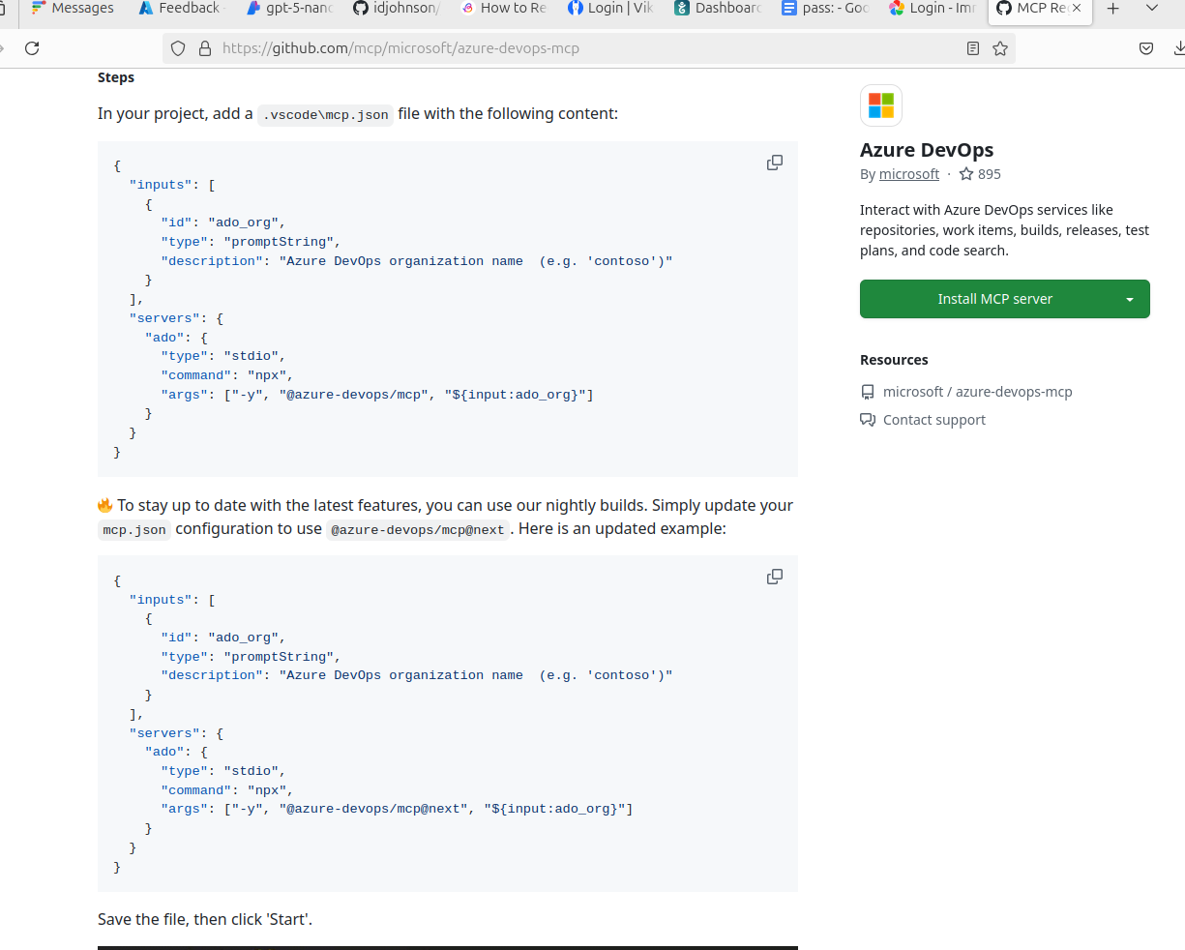Copy the first mcp.json code block
Screen dimensions: 1185x950
pyautogui.click(x=774, y=163)
